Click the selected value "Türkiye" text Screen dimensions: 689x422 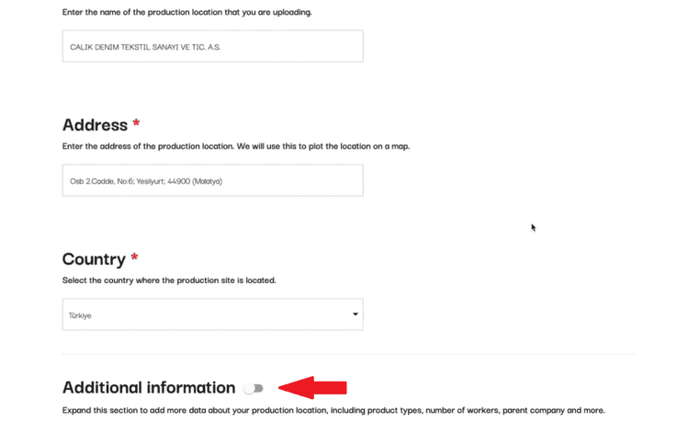80,316
